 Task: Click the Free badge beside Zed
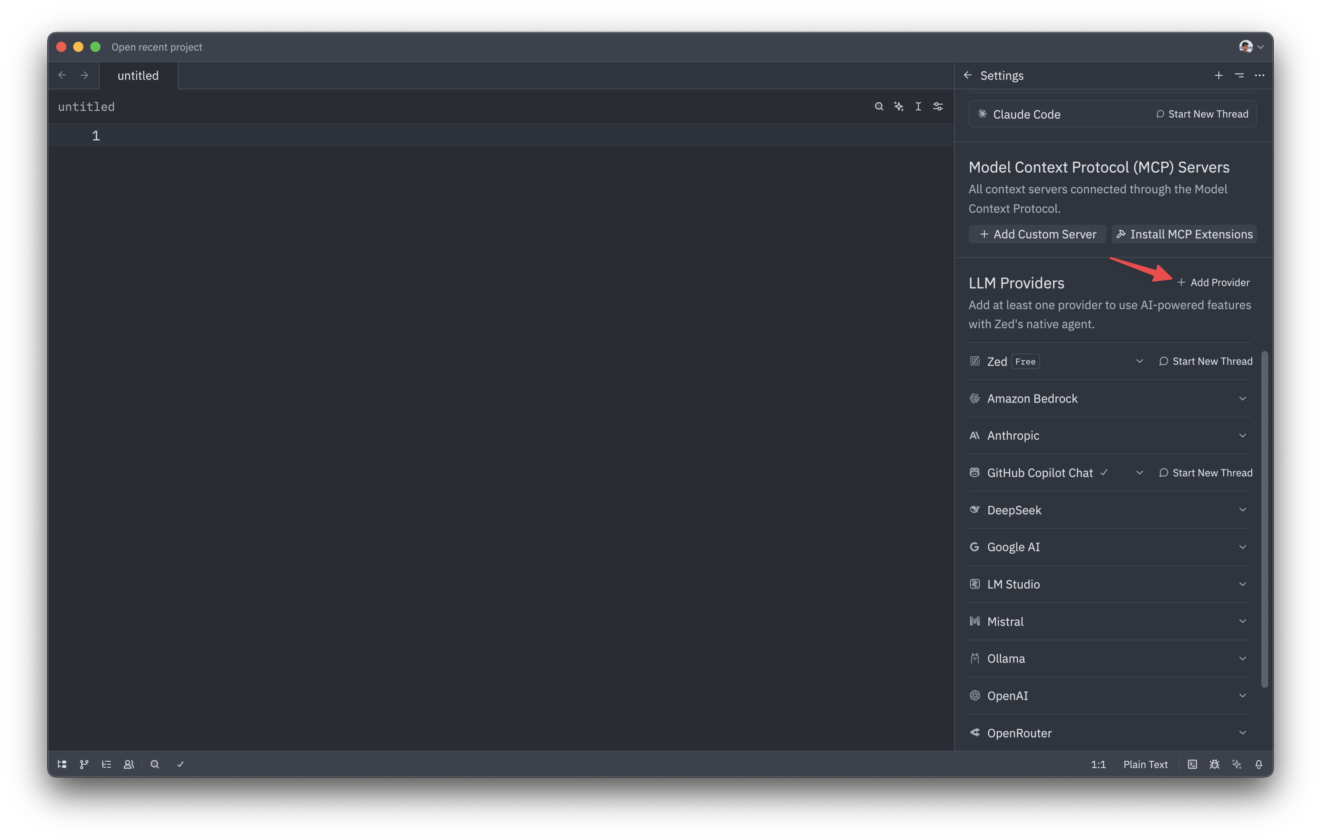[1025, 361]
